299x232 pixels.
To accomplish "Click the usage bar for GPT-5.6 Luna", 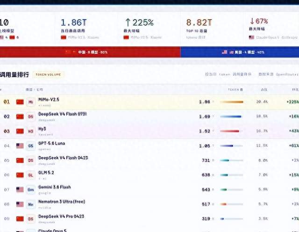I will coord(232,145).
